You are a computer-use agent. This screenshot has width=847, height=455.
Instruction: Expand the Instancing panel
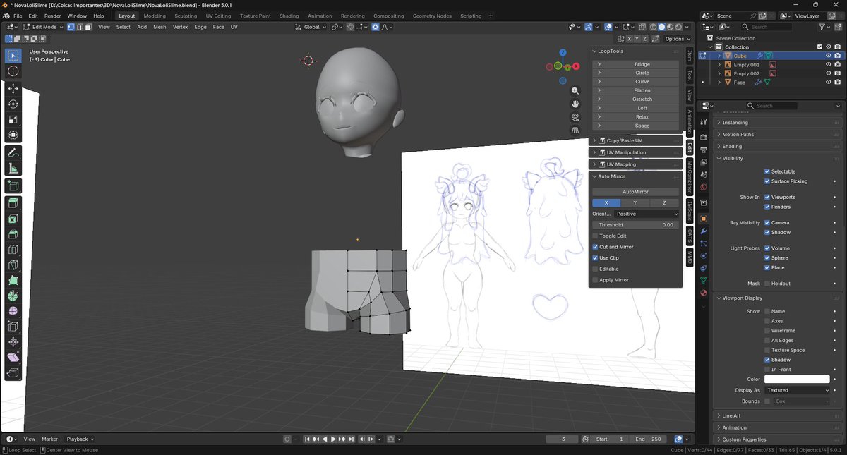(x=779, y=123)
